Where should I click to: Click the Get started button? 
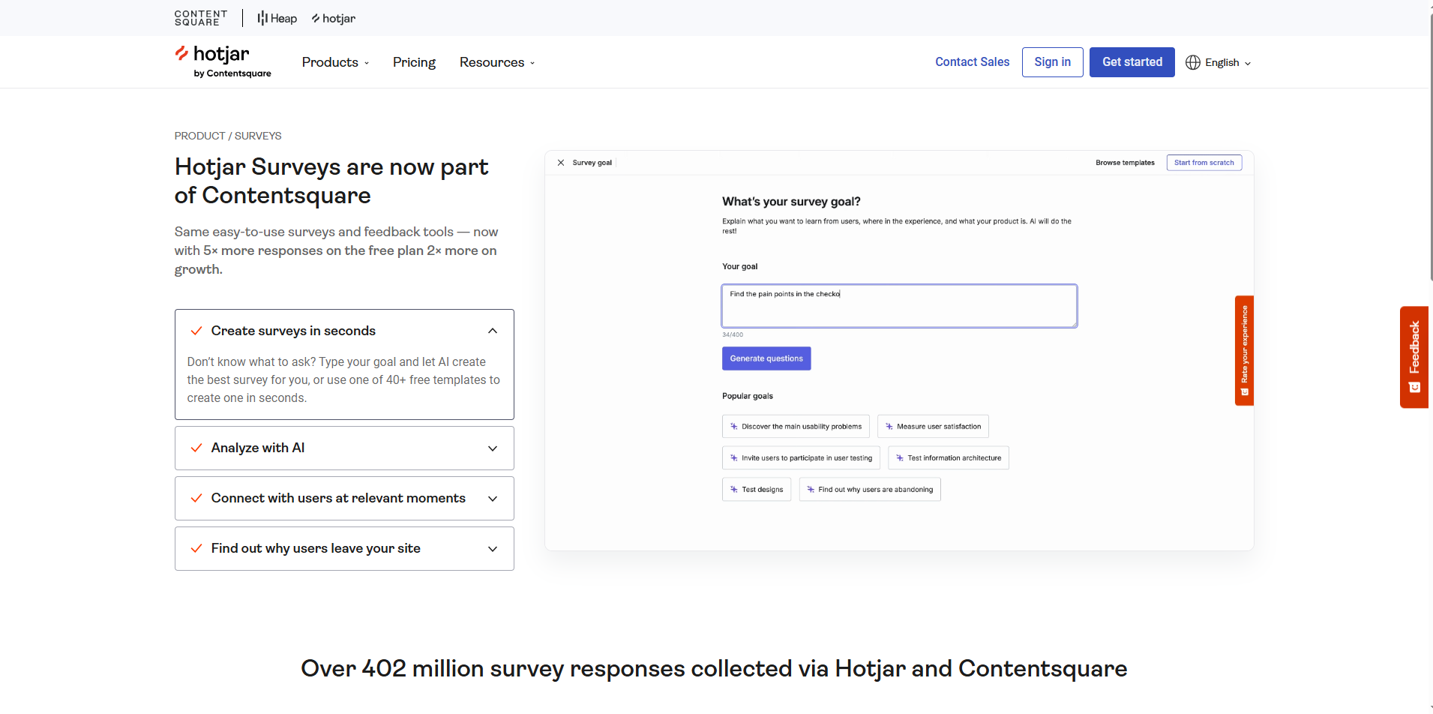point(1132,62)
